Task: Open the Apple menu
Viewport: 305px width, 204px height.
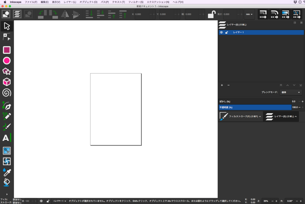Action: click(5, 2)
